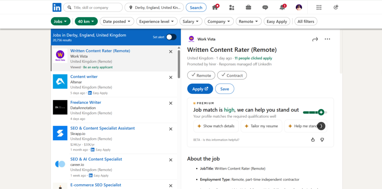Focus the Title, skill or company field
Viewport: 382px width, 189px height.
pyautogui.click(x=93, y=7)
